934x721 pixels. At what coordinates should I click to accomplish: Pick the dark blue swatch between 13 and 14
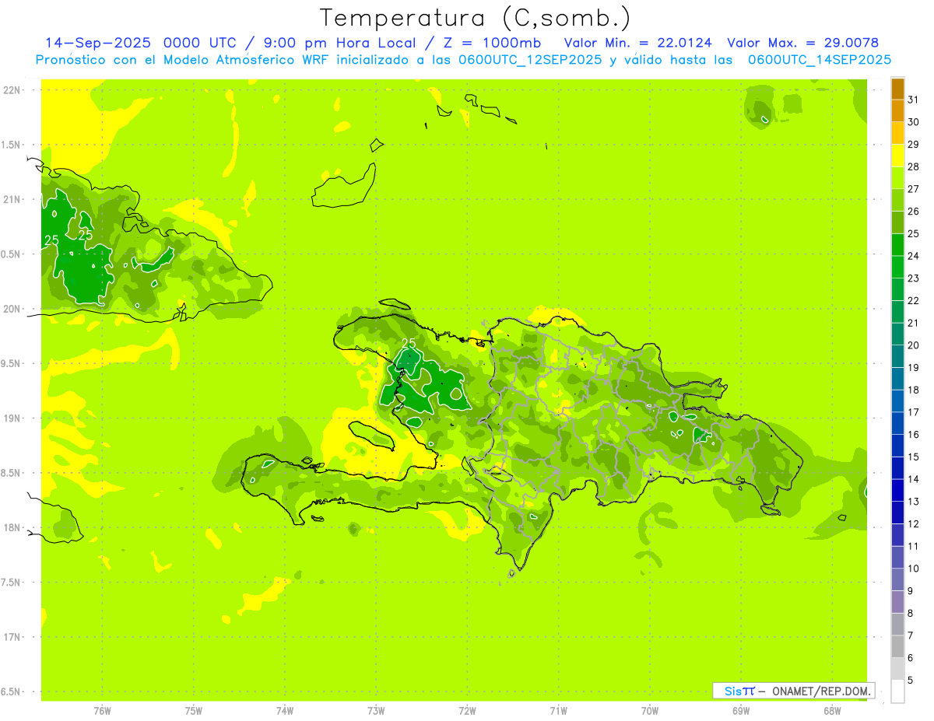tap(897, 490)
